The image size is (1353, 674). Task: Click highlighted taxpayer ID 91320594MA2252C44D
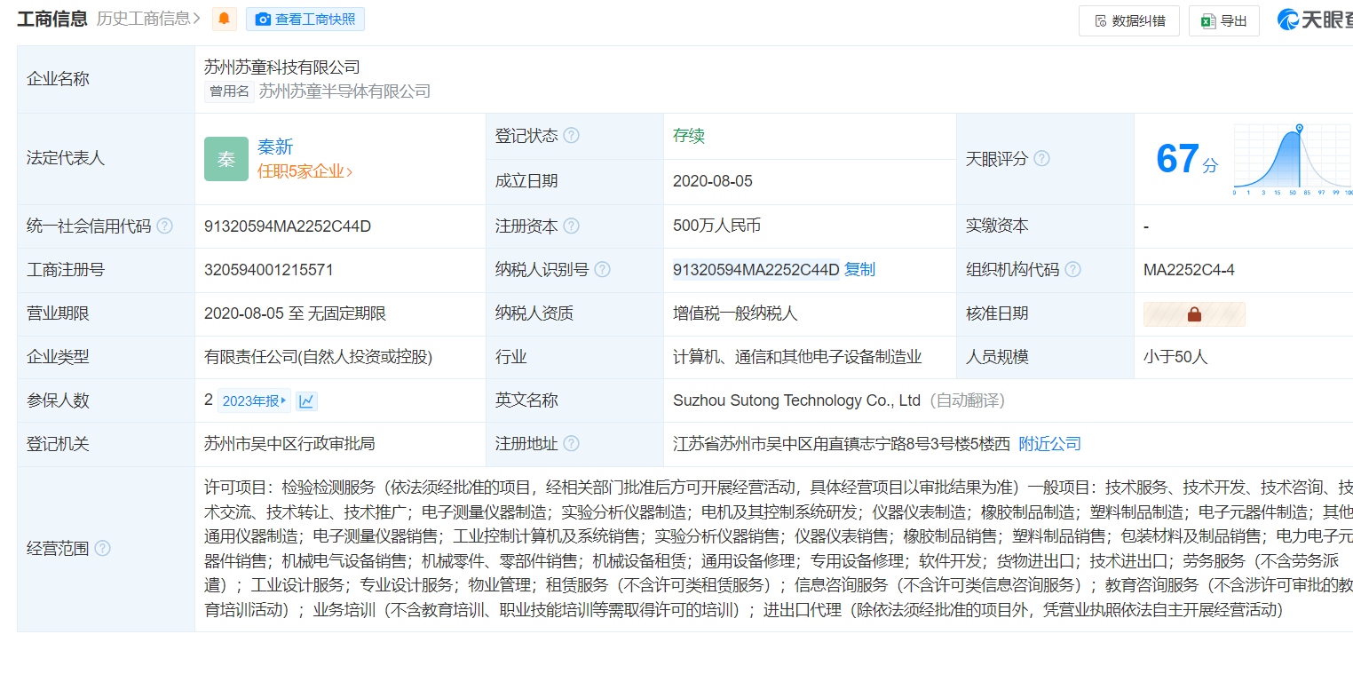tap(756, 270)
